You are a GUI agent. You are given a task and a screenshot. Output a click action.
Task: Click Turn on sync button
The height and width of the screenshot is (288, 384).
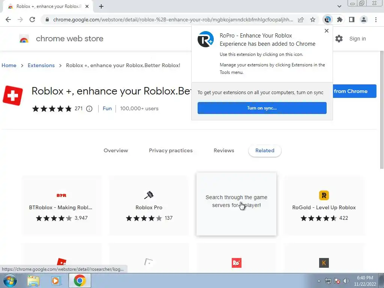click(x=262, y=108)
